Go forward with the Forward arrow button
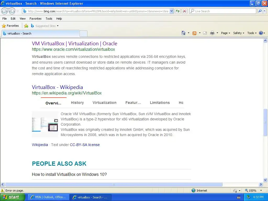The height and width of the screenshot is (201, 268). point(12,11)
